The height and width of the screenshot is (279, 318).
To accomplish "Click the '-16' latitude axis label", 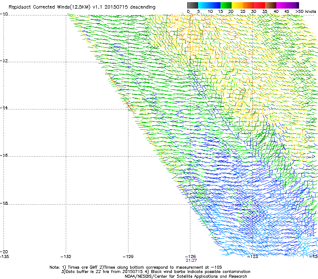I will [4, 155].
